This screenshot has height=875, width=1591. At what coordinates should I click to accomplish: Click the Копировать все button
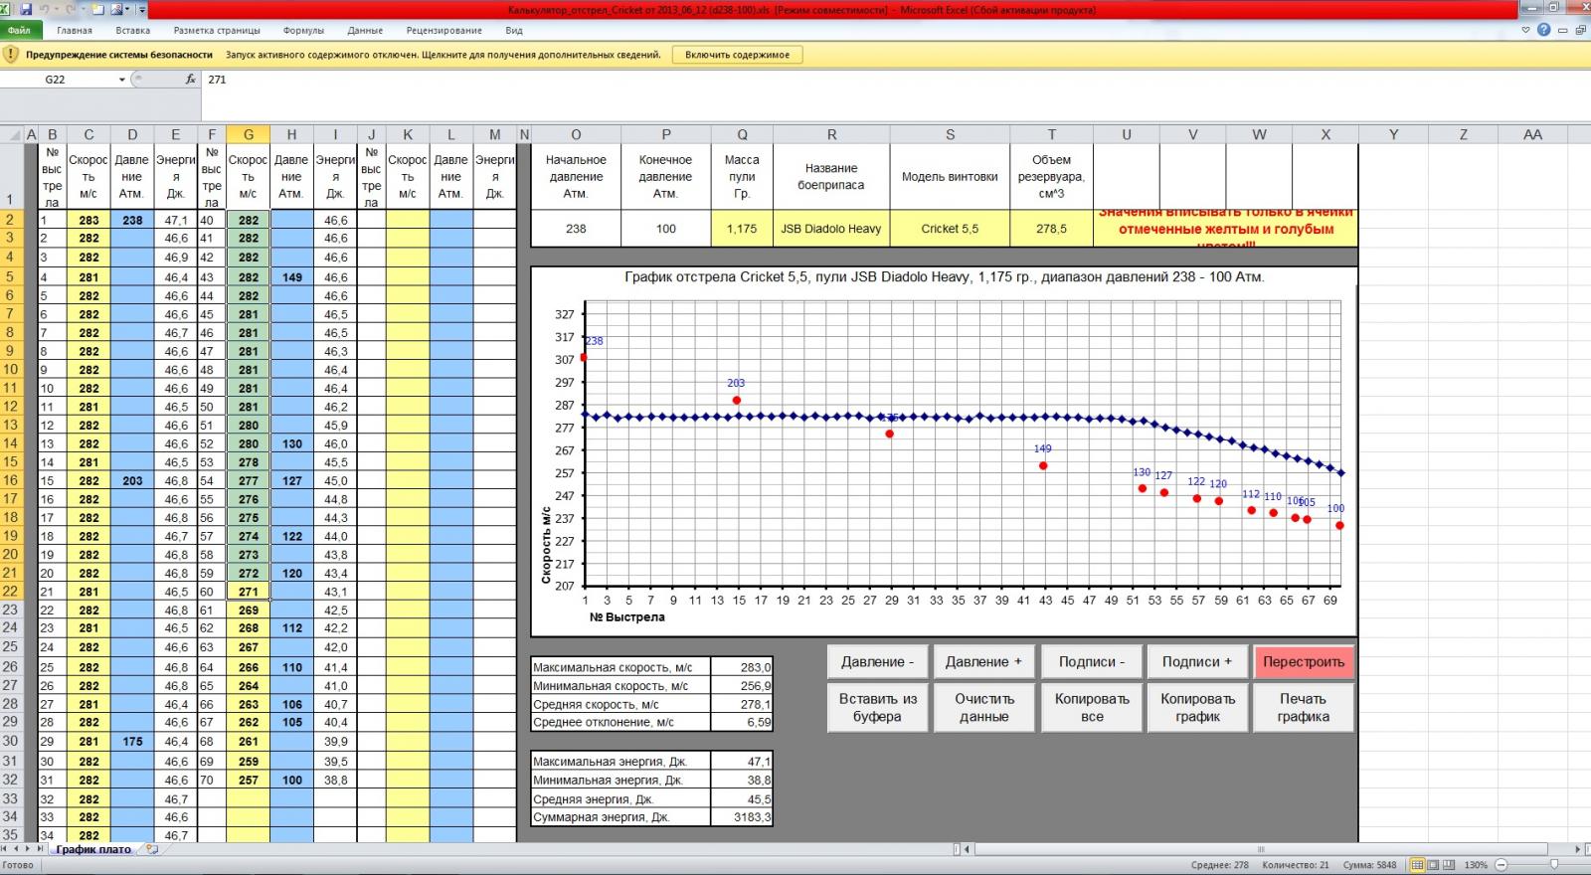pos(1092,707)
